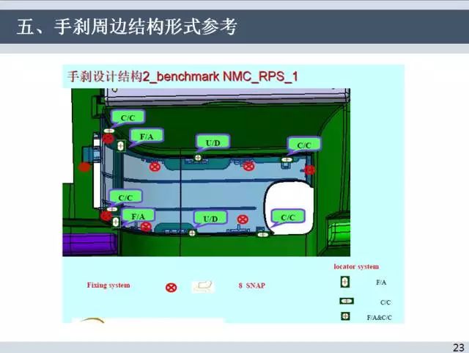469x353 pixels.
Task: Click the locator symbol under the upper U/D label
Action: pos(199,156)
